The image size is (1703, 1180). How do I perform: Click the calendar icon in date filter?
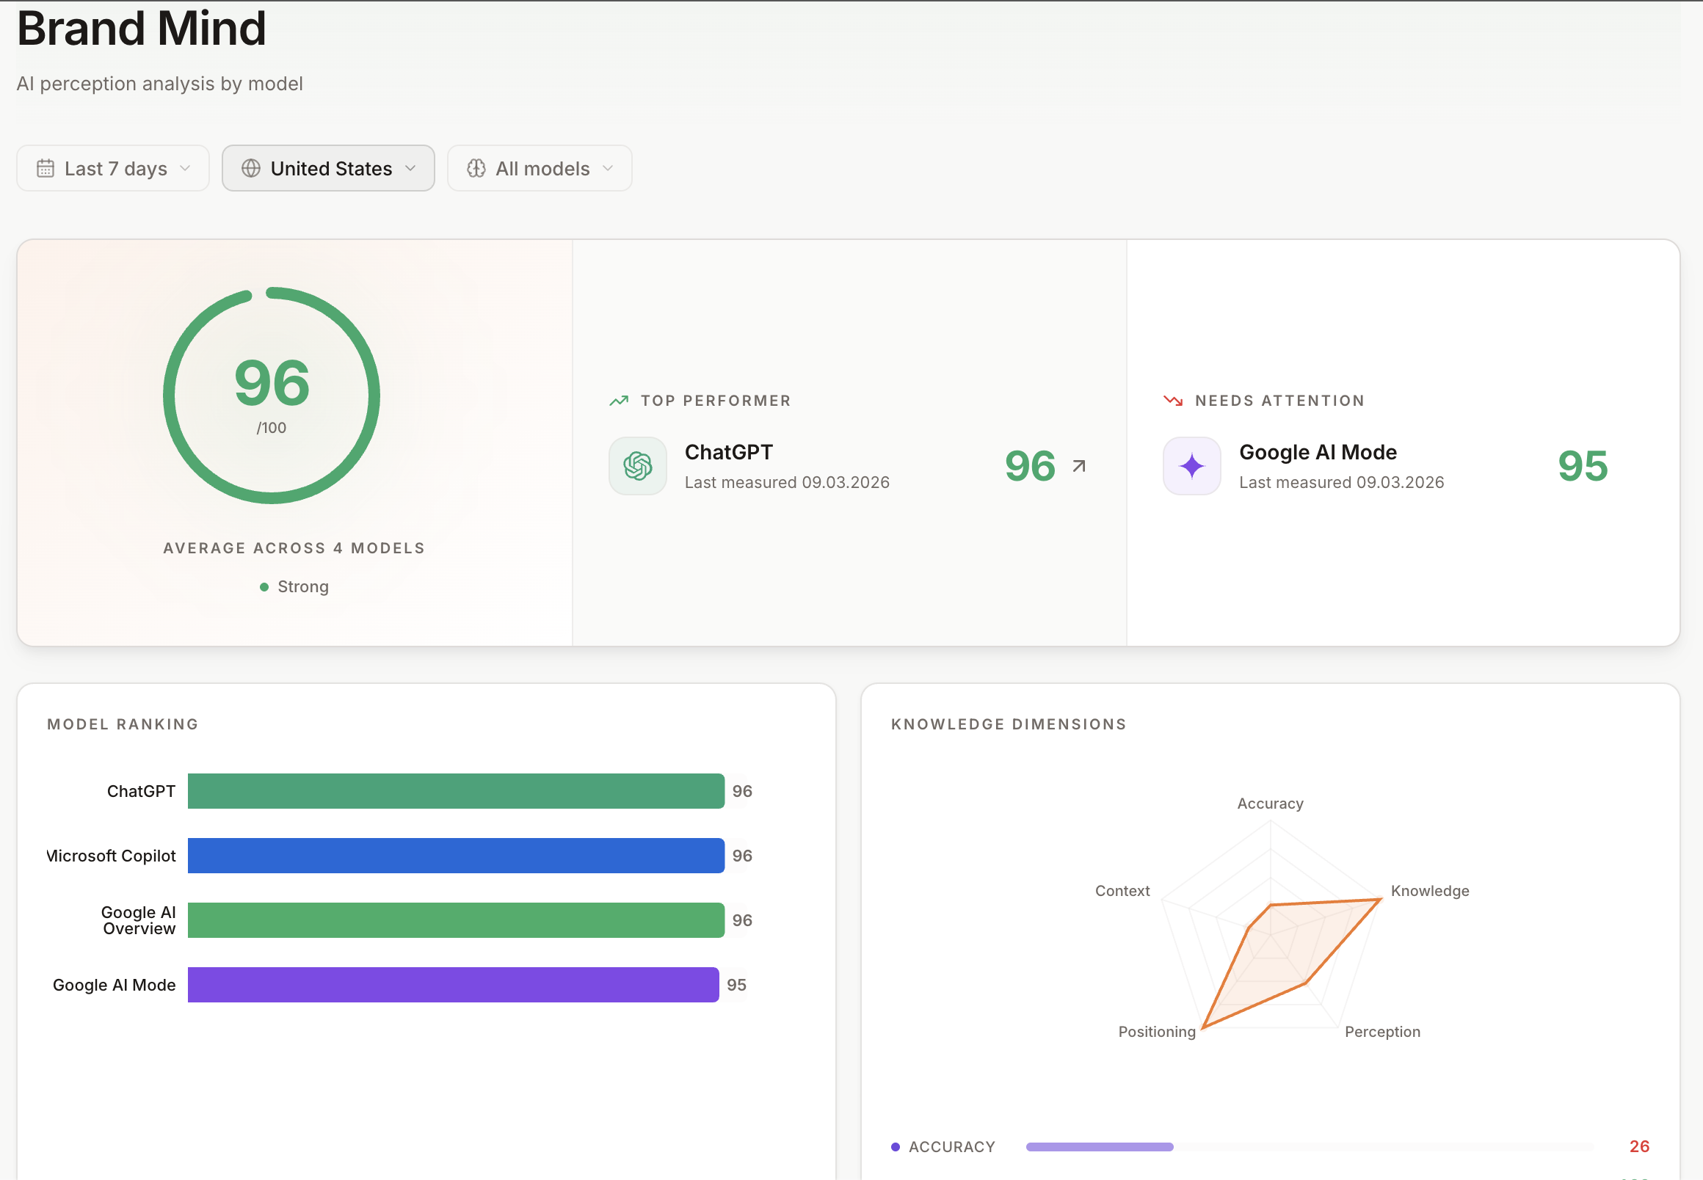coord(45,169)
